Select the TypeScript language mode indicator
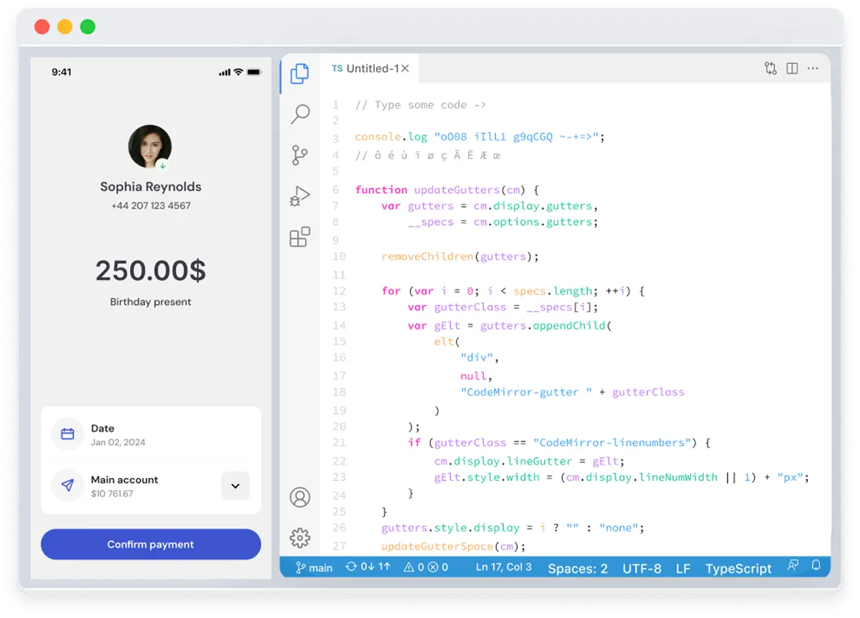 click(x=738, y=568)
